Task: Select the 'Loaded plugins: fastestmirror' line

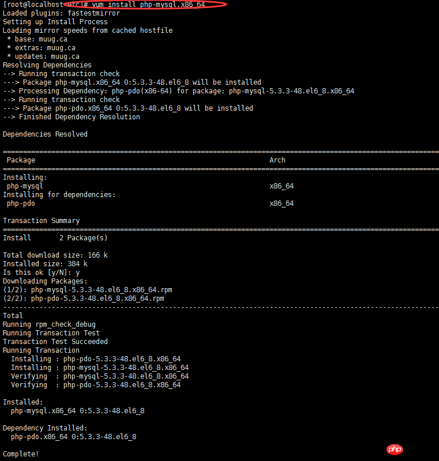Action: (62, 13)
